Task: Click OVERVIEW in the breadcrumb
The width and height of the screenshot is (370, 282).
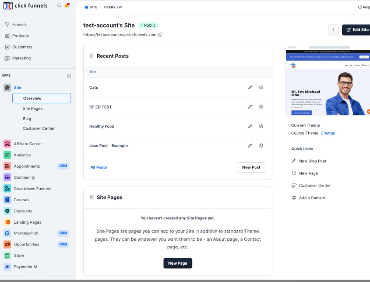Action: click(113, 7)
